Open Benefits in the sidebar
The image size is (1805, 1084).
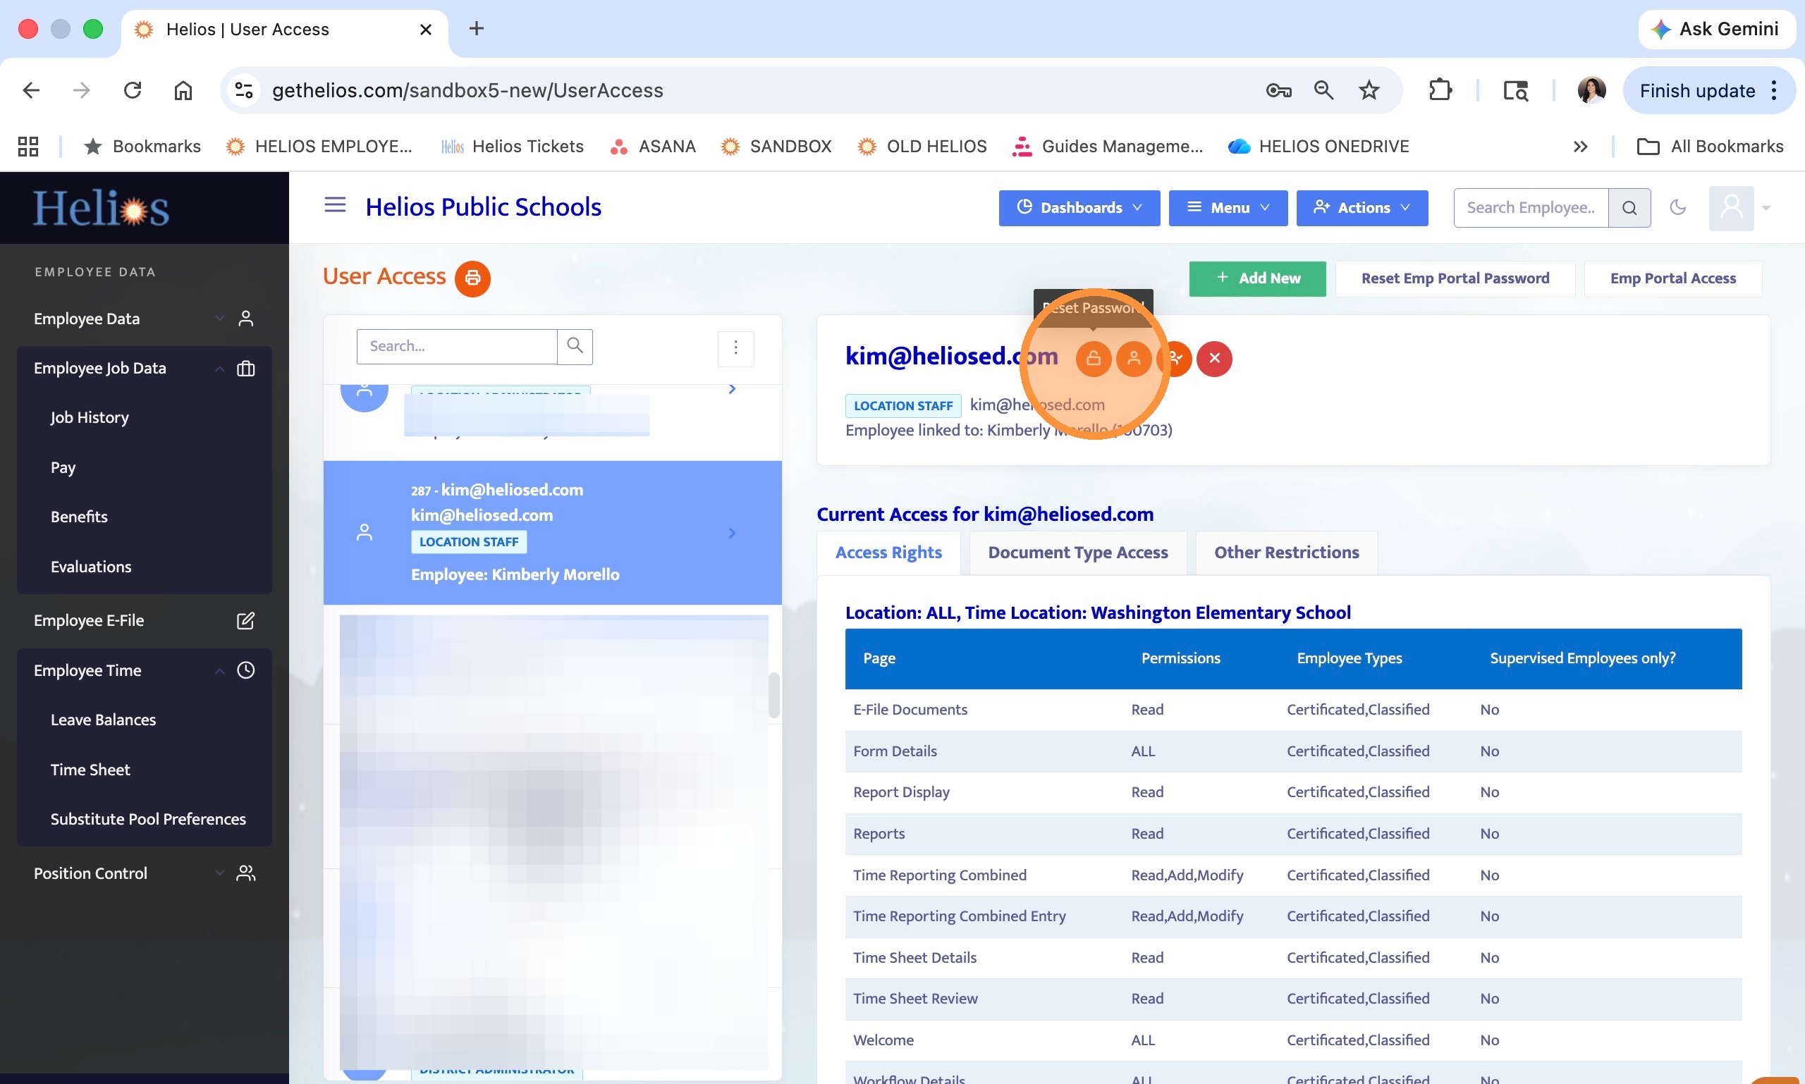point(79,517)
